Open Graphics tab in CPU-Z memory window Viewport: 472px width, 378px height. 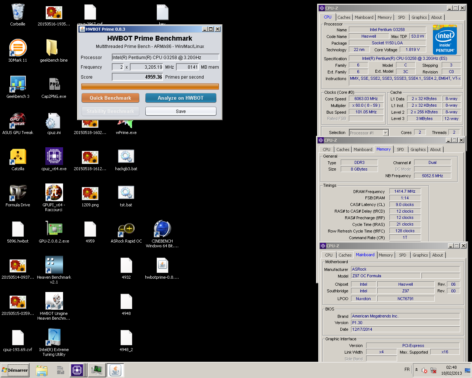(418, 150)
